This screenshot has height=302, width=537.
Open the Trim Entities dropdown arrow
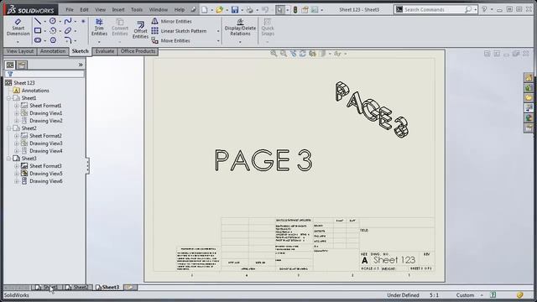(x=99, y=42)
